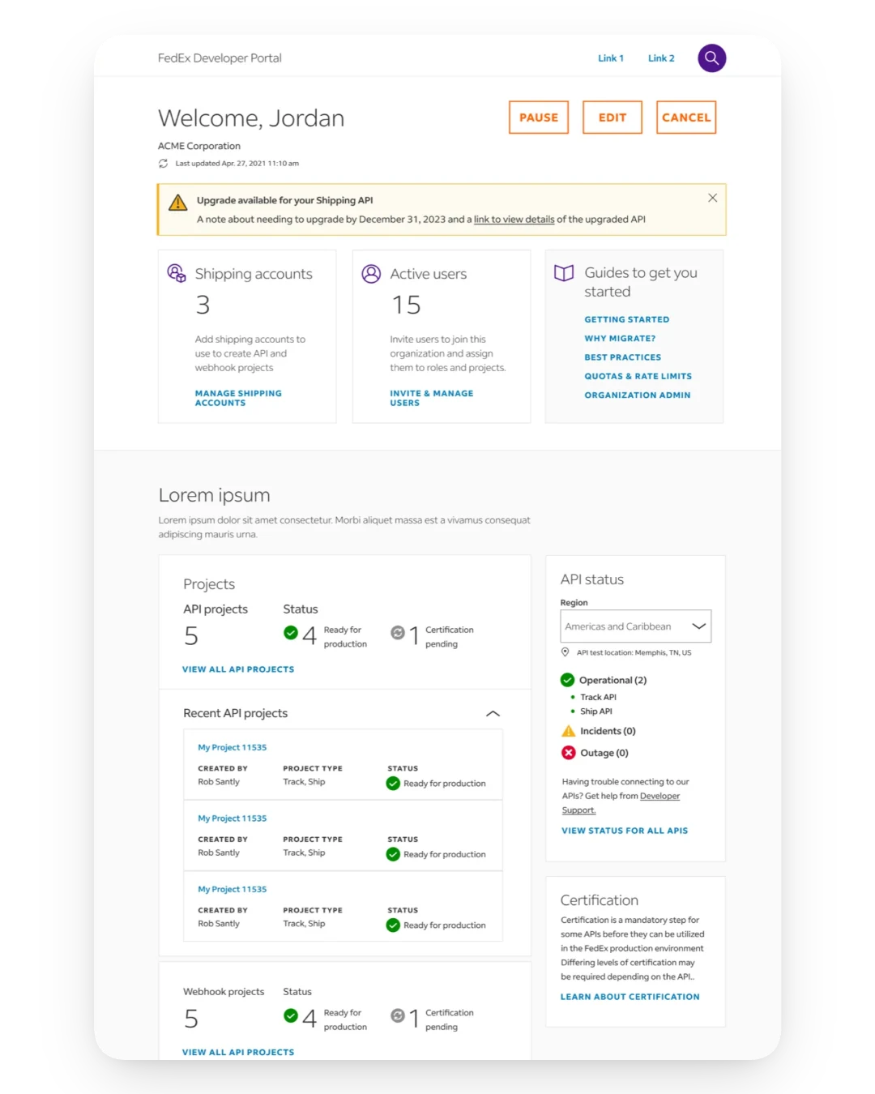875x1094 pixels.
Task: Open the Region dropdown Americas and Caribbean
Action: (636, 626)
